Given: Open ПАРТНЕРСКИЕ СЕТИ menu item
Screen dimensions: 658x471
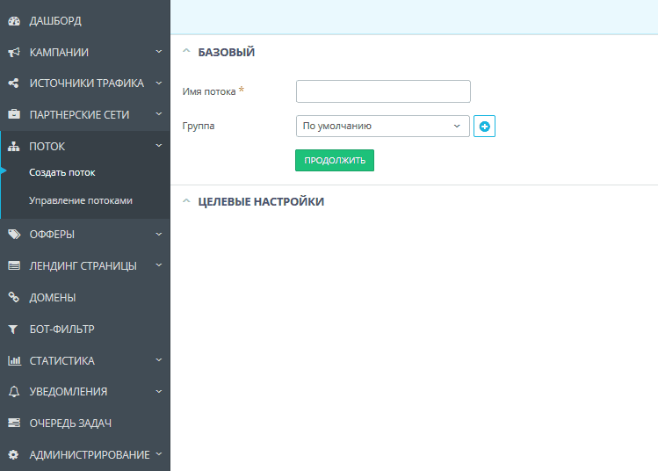Looking at the screenshot, I should point(79,114).
